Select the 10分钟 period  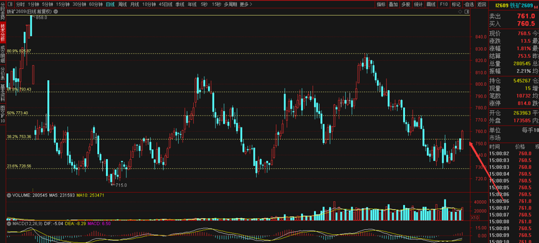(x=149, y=4)
